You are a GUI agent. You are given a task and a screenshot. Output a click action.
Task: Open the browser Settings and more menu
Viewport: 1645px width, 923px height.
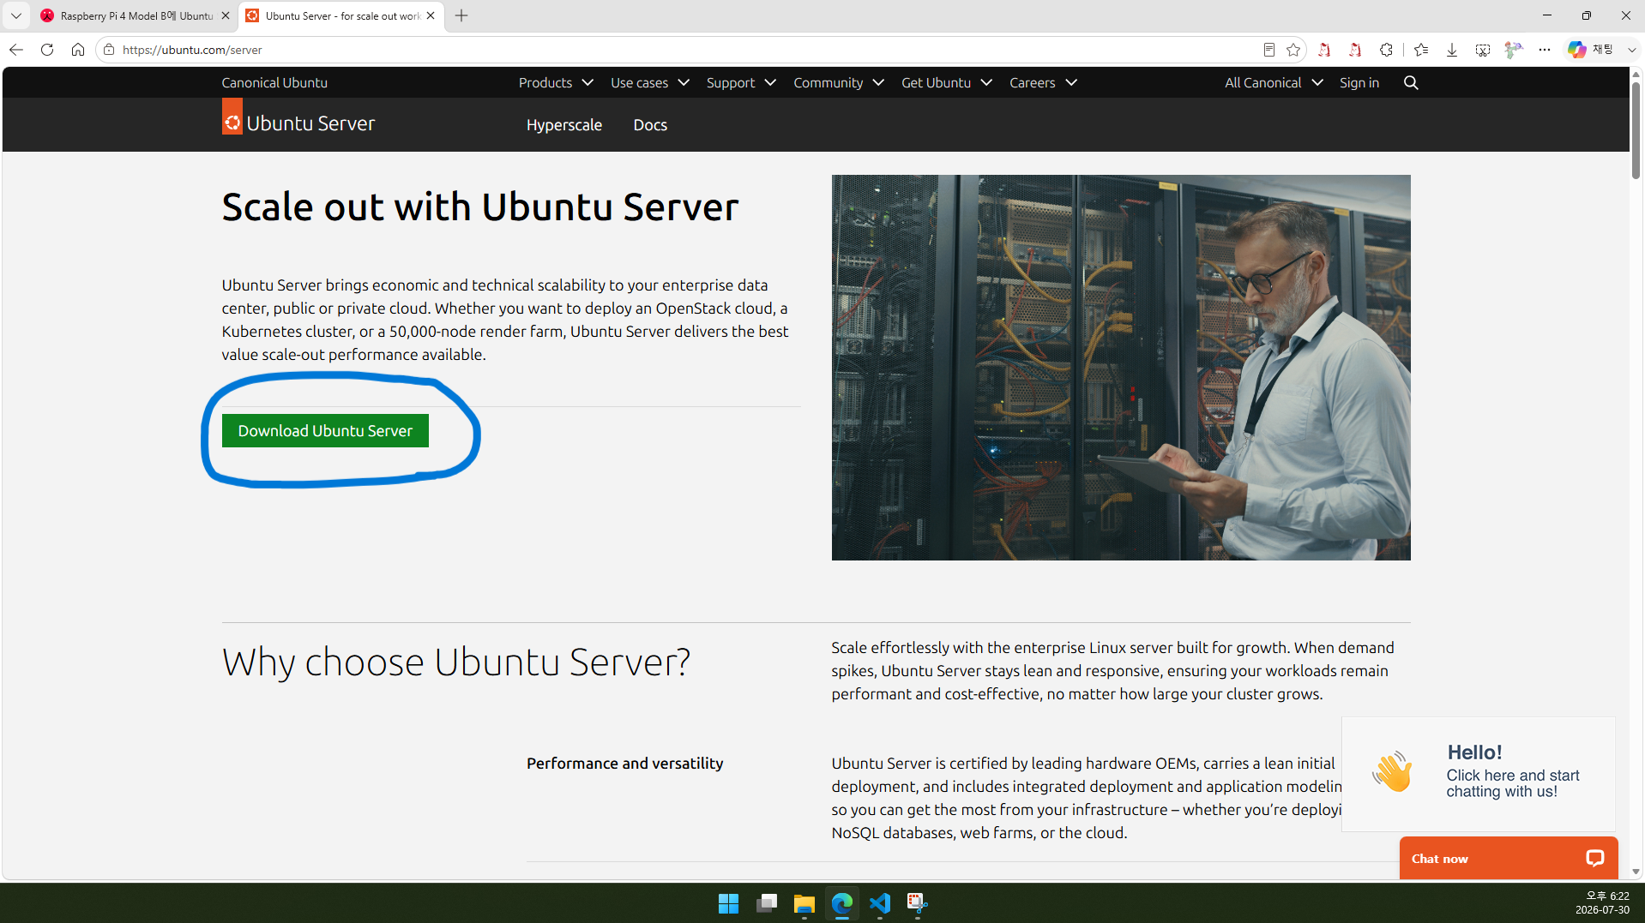[1545, 50]
